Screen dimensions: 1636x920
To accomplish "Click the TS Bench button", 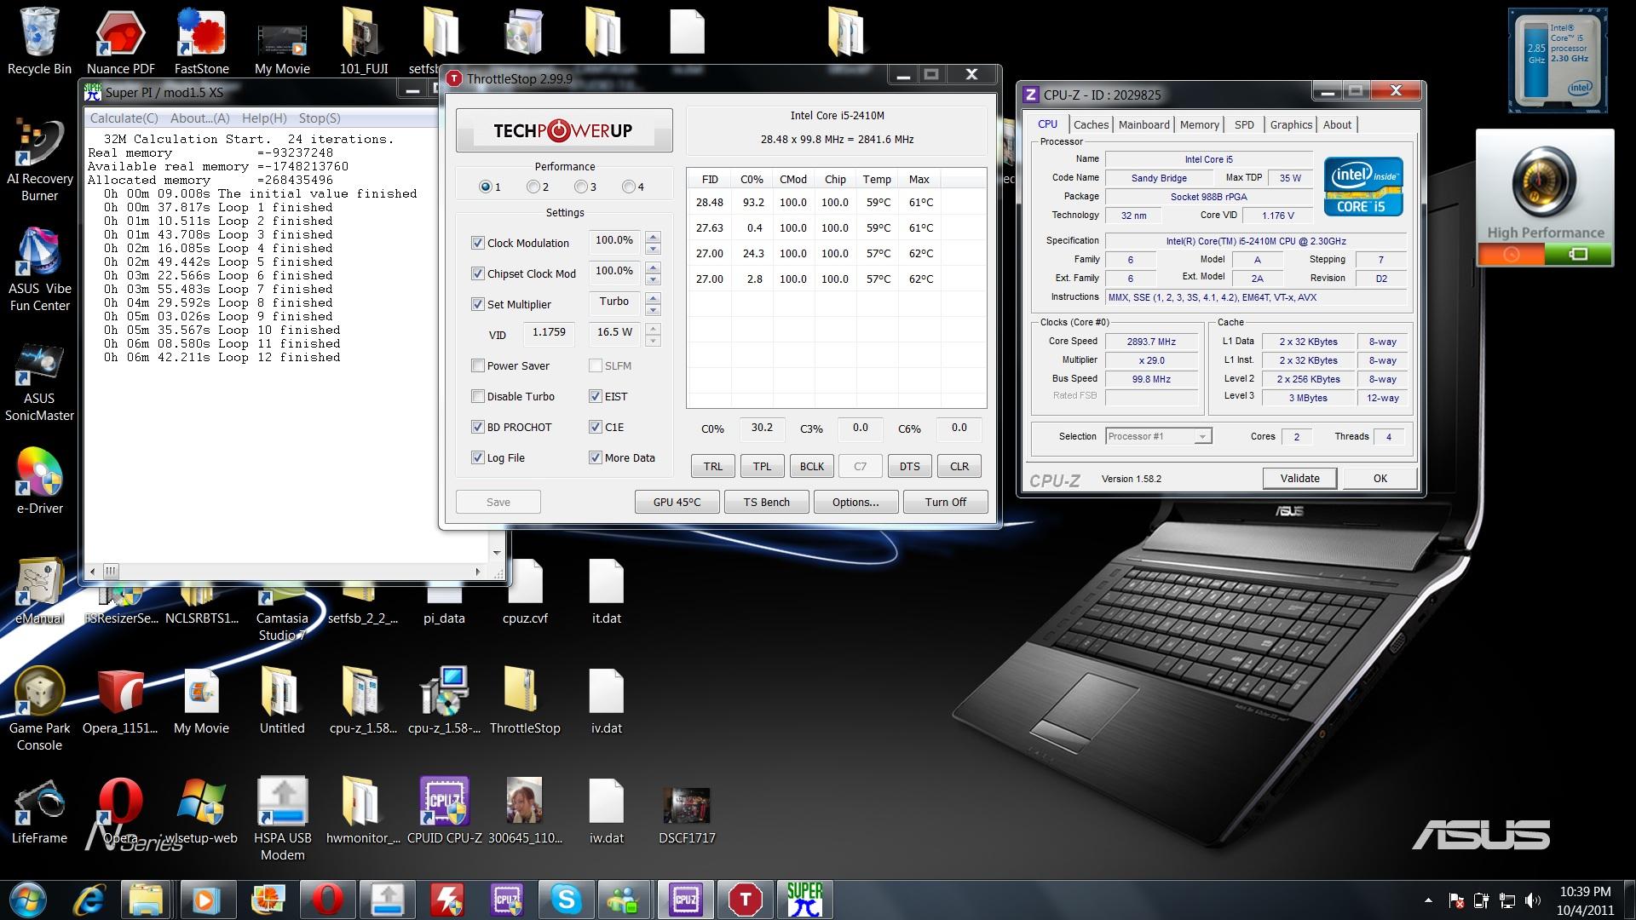I will tap(766, 502).
